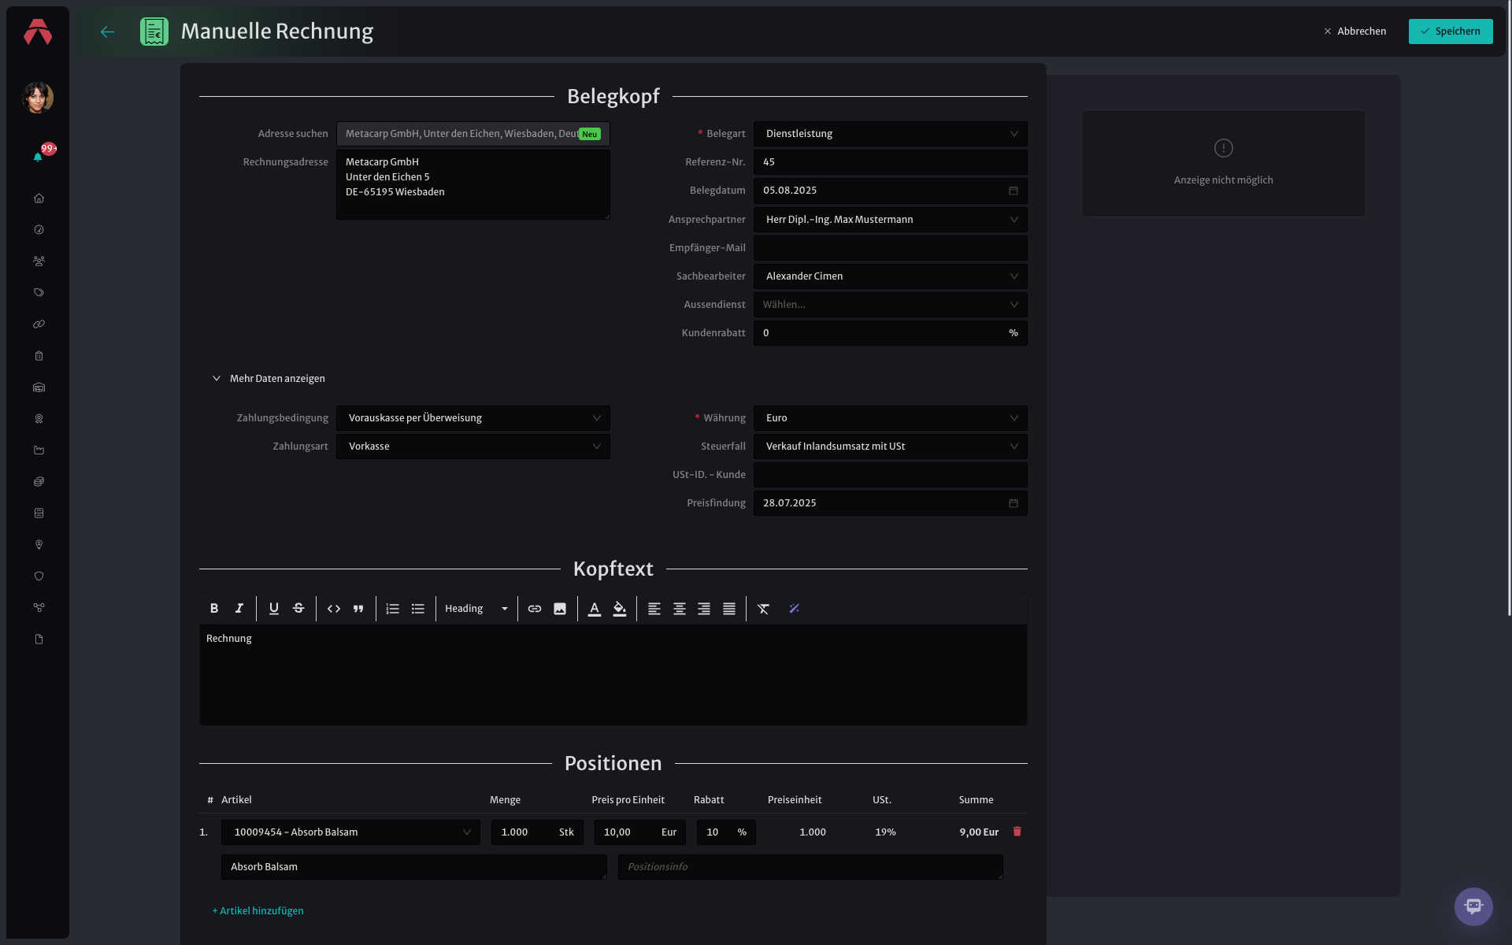Screen dimensions: 1512x945
Task: Toggle italic formatting in Kopftext editor
Action: coord(239,609)
